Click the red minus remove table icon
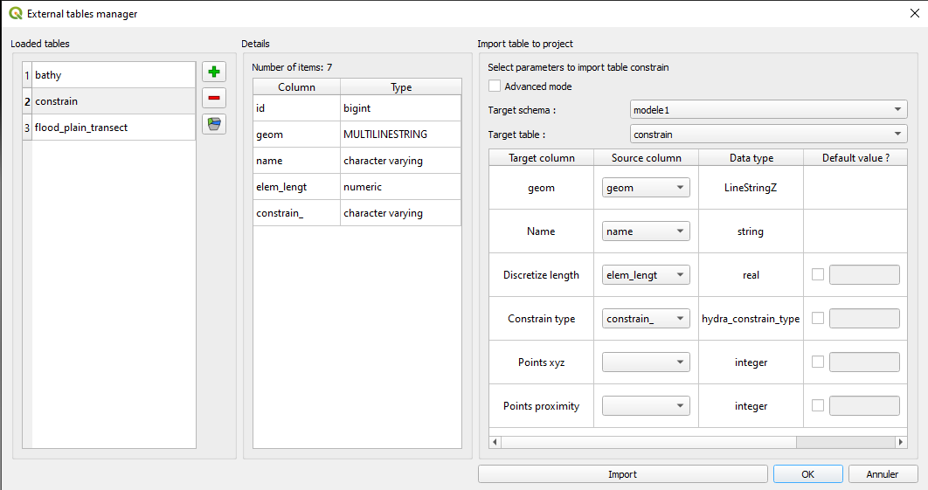This screenshot has width=928, height=490. pyautogui.click(x=214, y=98)
